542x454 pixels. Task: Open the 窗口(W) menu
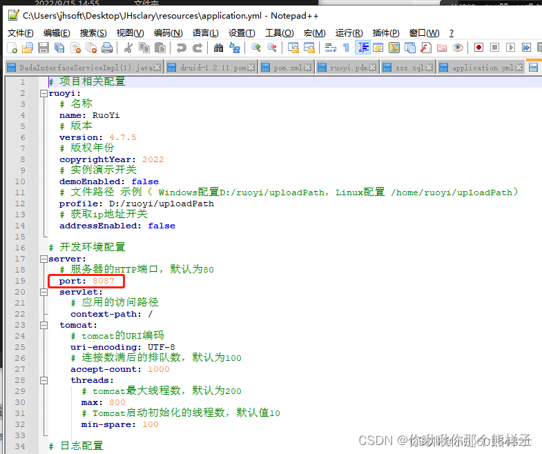[424, 33]
